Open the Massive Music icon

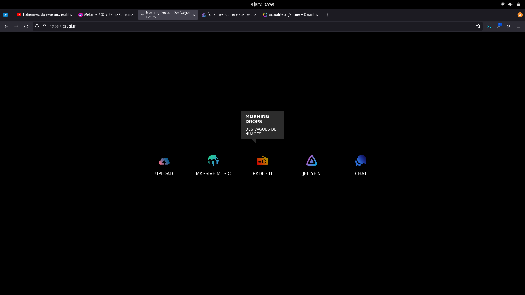tap(213, 160)
